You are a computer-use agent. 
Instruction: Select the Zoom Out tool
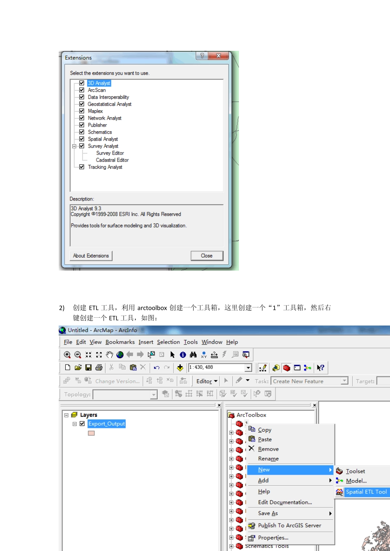tap(78, 355)
